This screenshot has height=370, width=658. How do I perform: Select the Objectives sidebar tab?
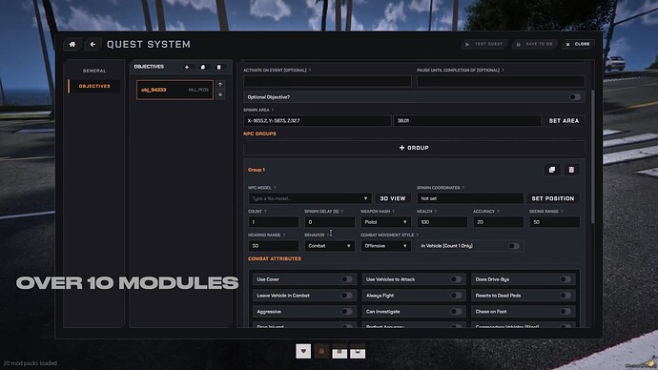(x=94, y=87)
